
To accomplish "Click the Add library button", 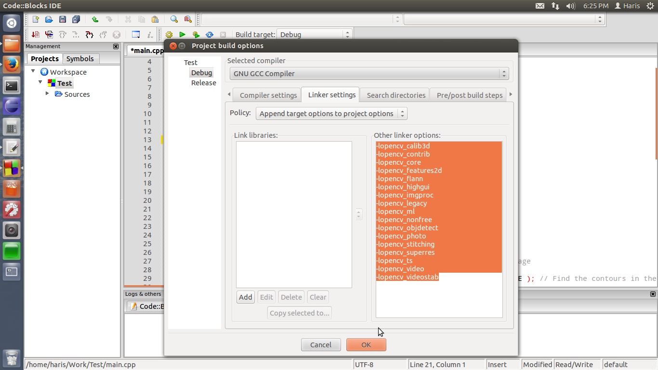I will pyautogui.click(x=246, y=297).
